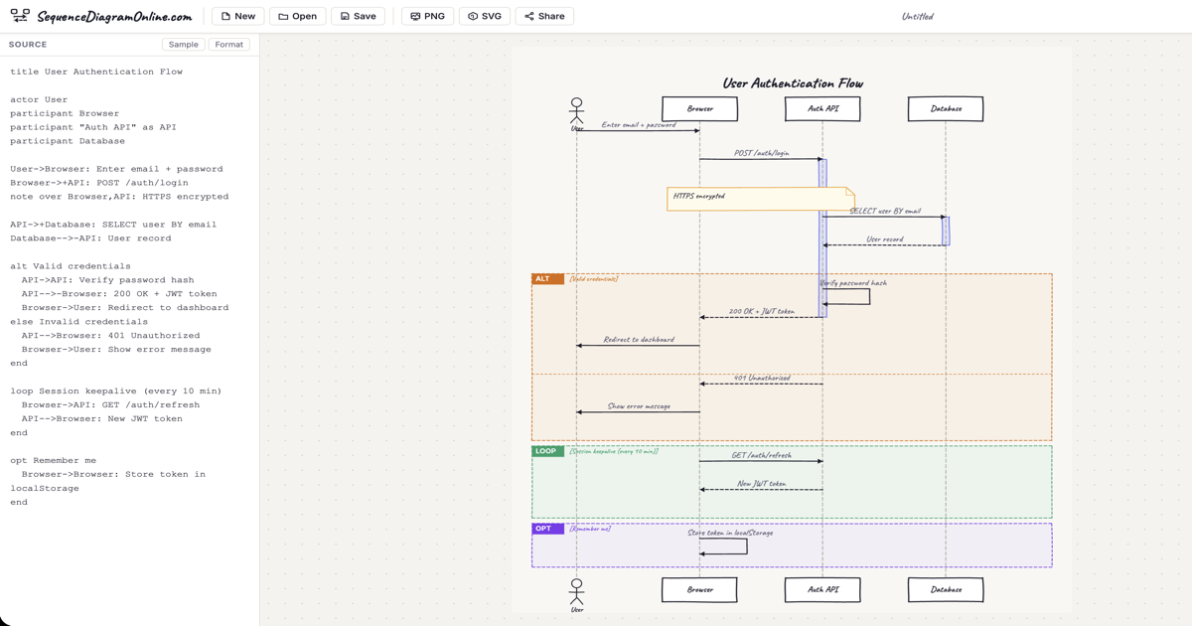Click the Open folder icon
This screenshot has width=1192, height=626.
pyautogui.click(x=283, y=16)
